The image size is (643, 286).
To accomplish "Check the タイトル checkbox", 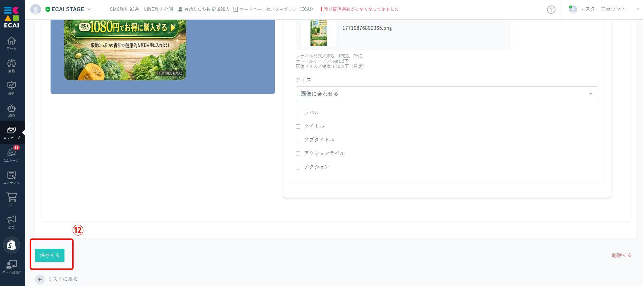I will pyautogui.click(x=298, y=126).
